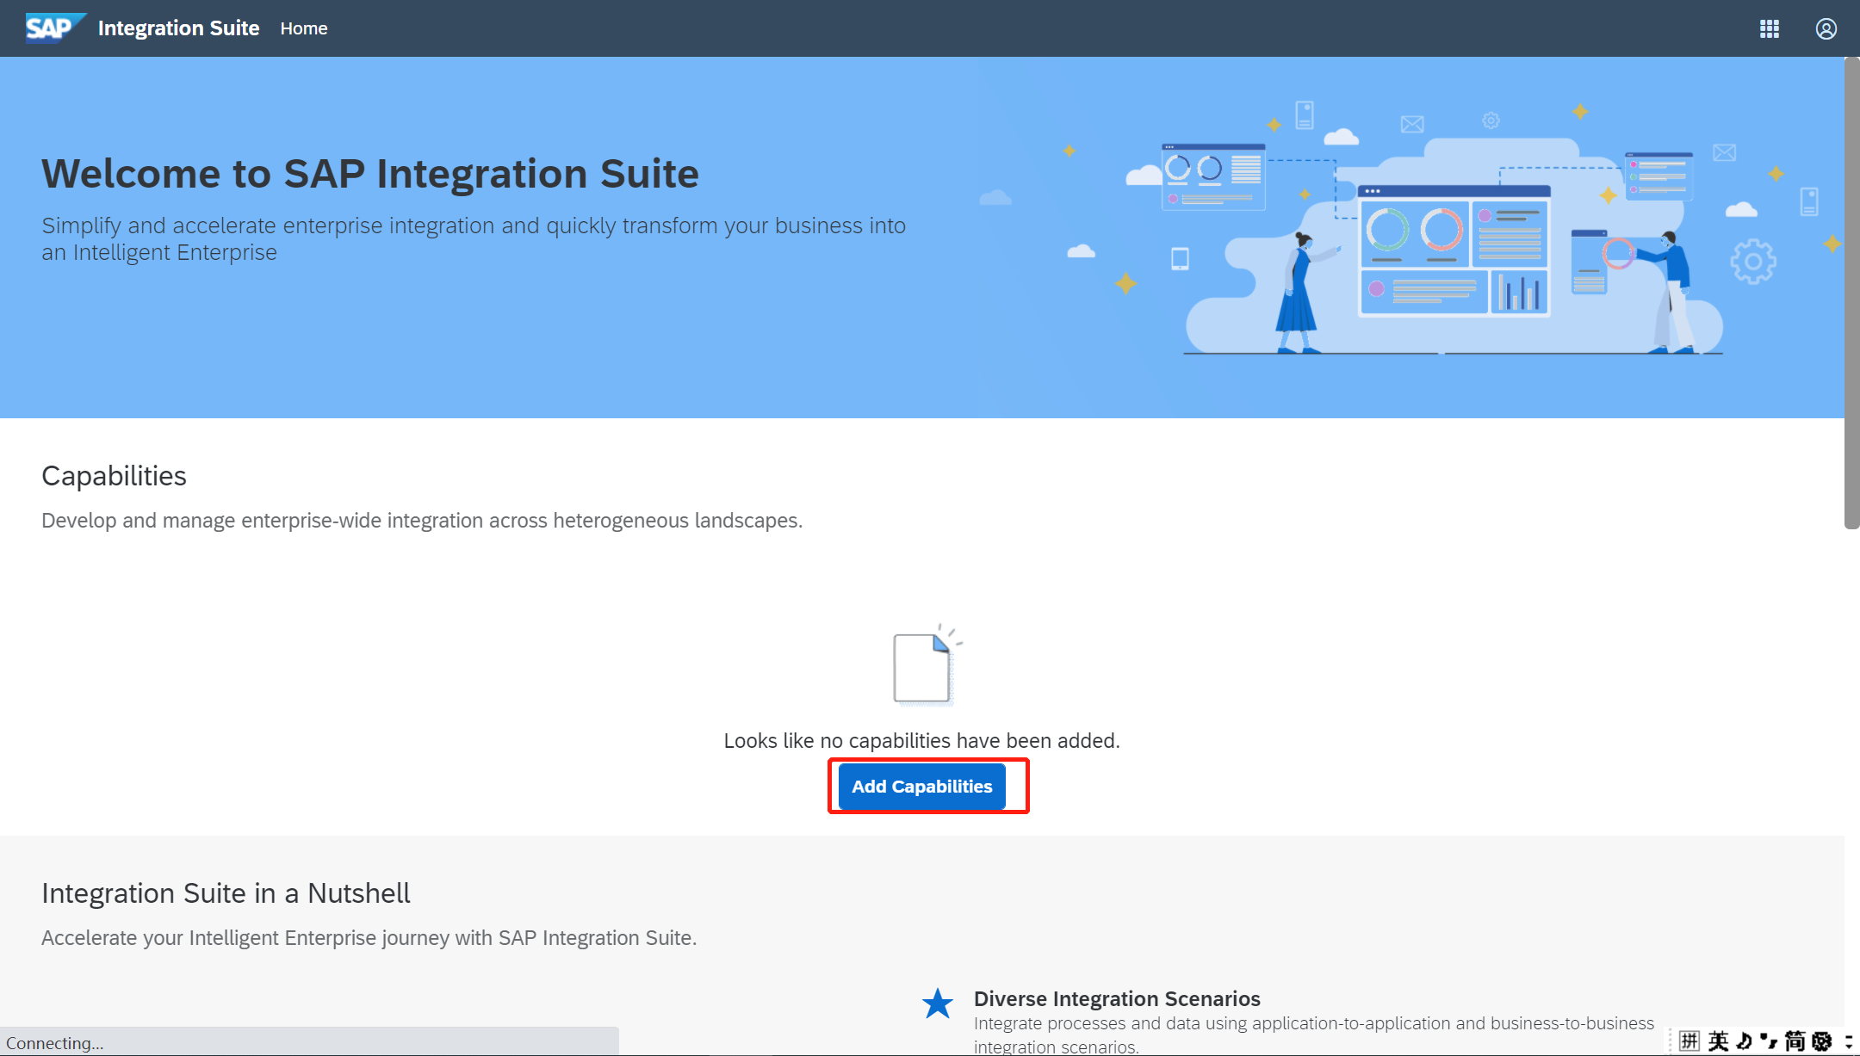Viewport: 1860px width, 1056px height.
Task: Click the "Capabilities" section heading
Action: tap(114, 476)
